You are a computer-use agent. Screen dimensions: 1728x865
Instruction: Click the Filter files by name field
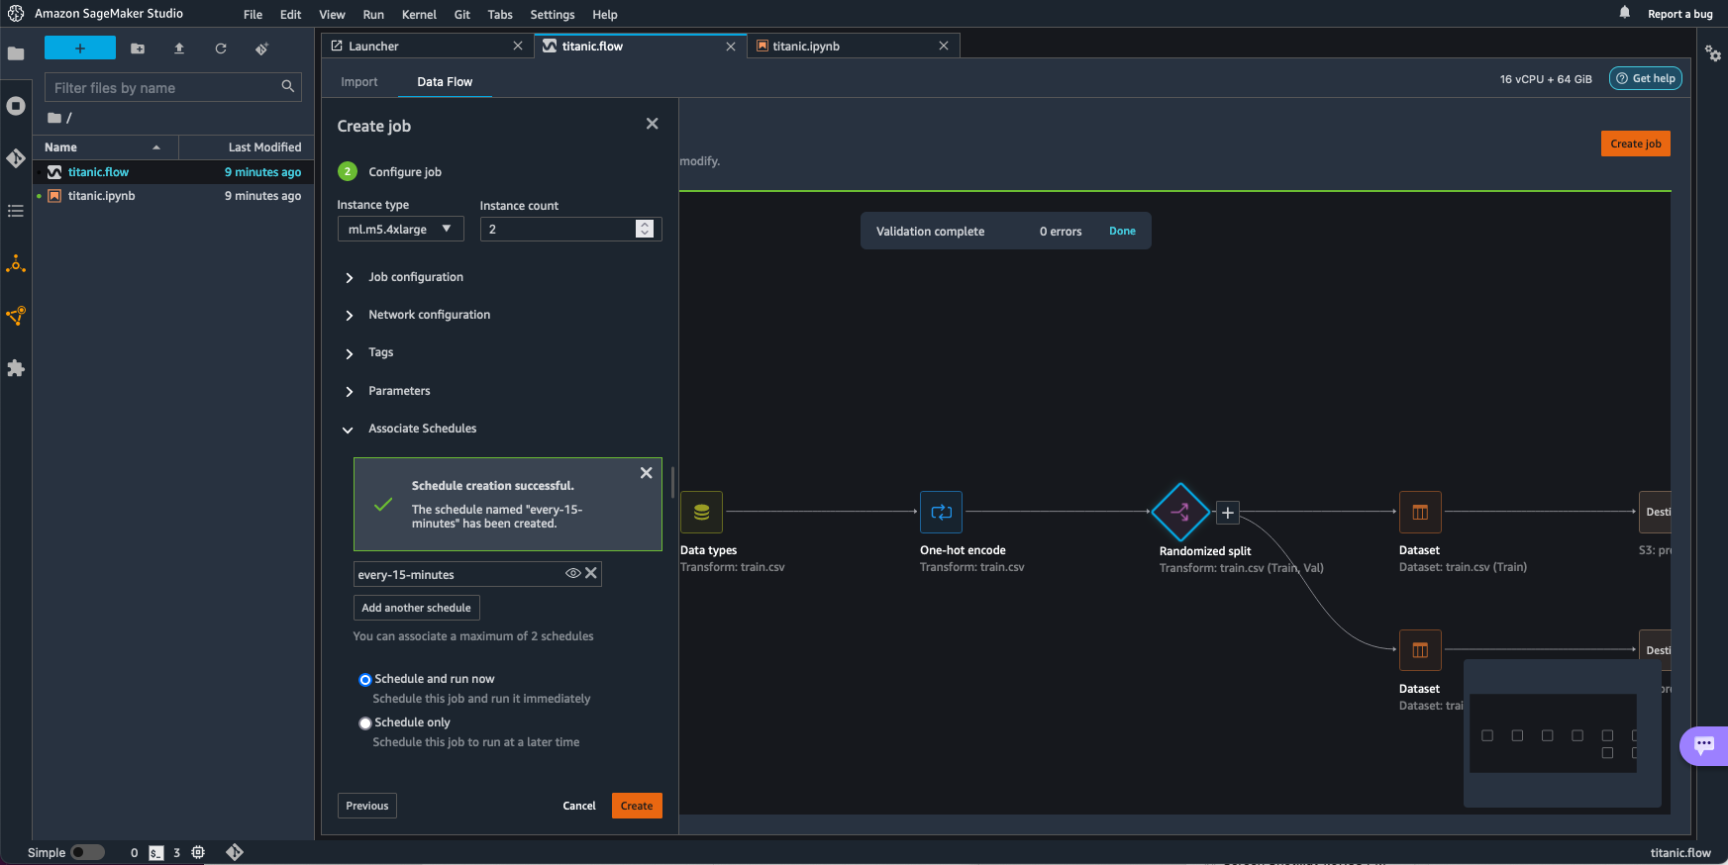click(163, 88)
